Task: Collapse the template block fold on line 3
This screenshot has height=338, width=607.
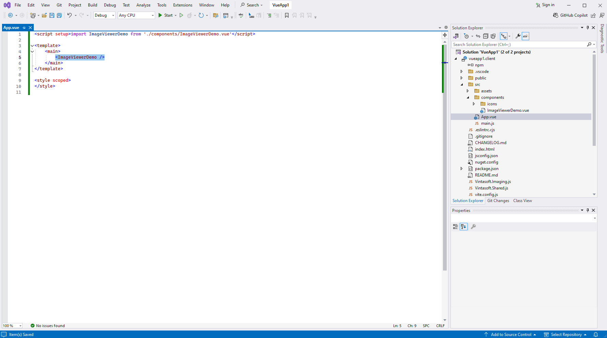Action: pos(32,46)
